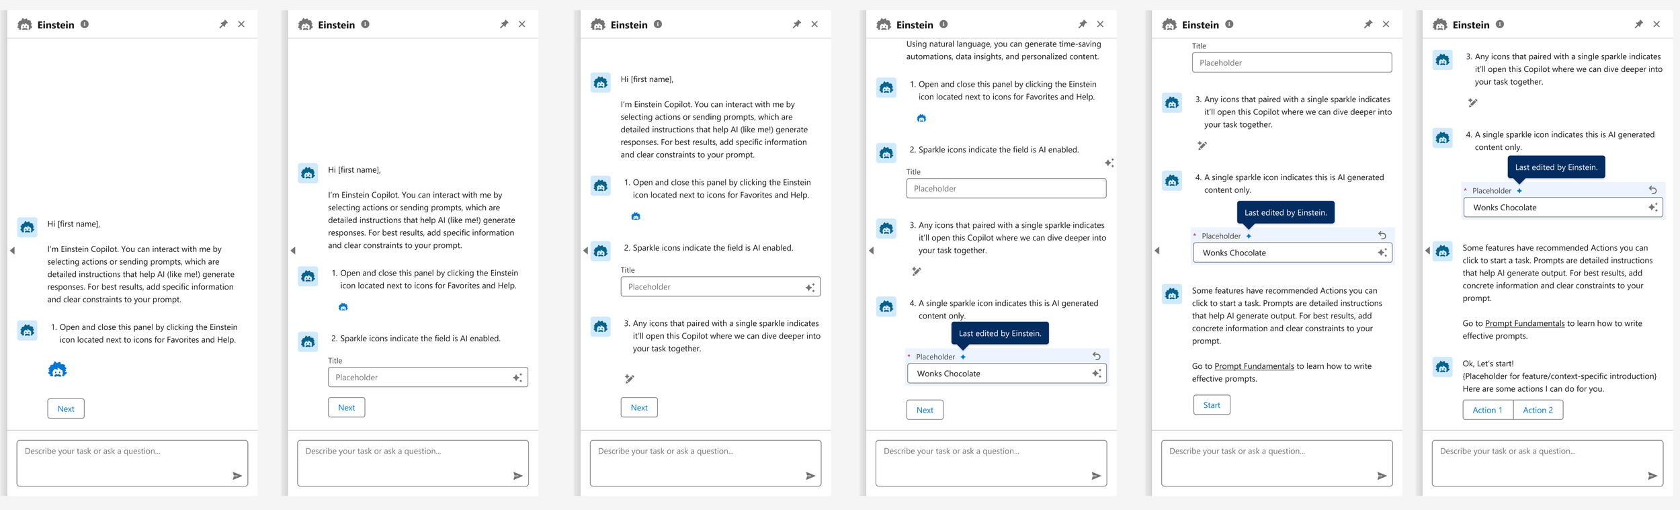Focus the task input in the first Einstein panel
Image resolution: width=1680 pixels, height=510 pixels.
coord(132,463)
